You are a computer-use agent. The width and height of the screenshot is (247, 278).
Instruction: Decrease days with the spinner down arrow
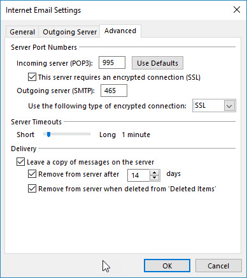point(155,178)
